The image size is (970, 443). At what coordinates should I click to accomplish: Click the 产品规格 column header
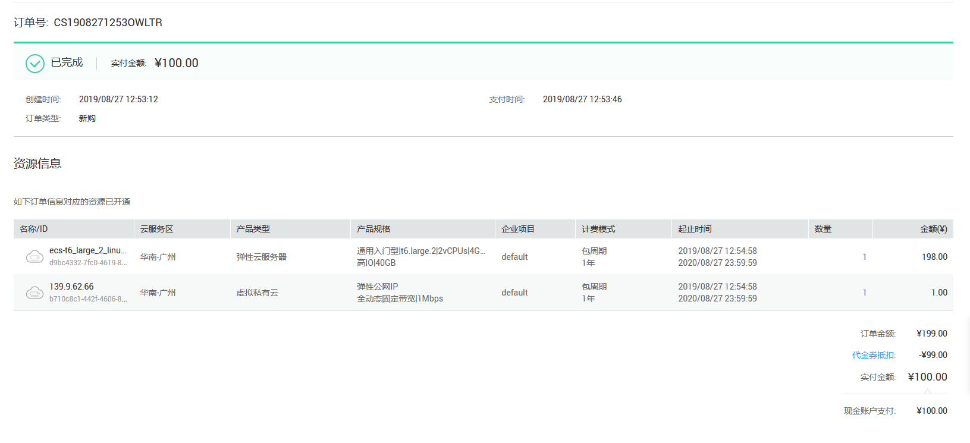[373, 229]
